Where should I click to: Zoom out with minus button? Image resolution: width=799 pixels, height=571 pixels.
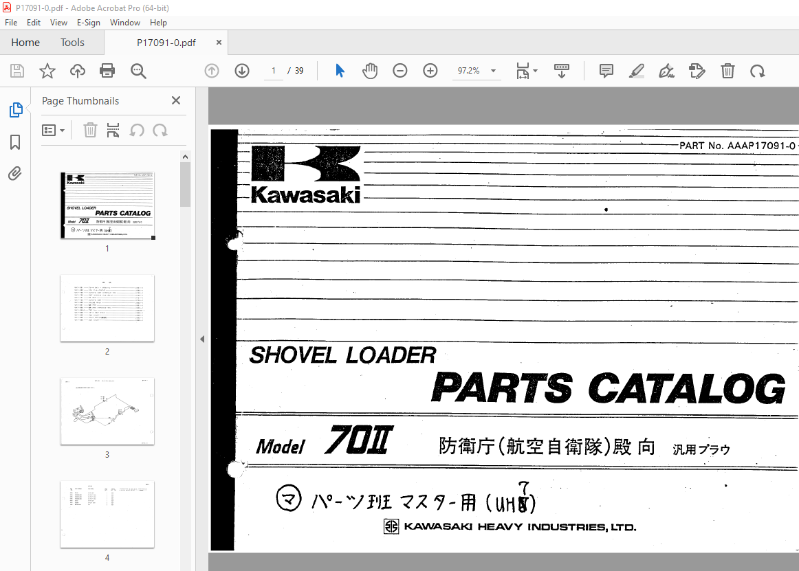[x=400, y=71]
